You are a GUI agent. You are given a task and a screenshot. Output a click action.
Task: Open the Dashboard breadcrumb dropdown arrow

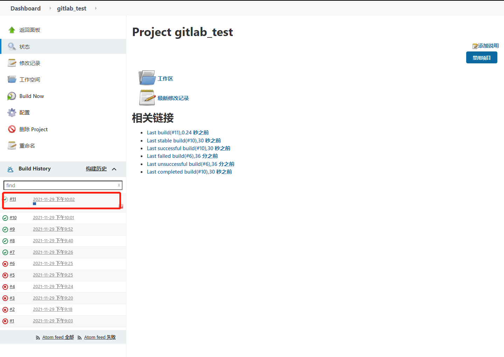pyautogui.click(x=50, y=8)
